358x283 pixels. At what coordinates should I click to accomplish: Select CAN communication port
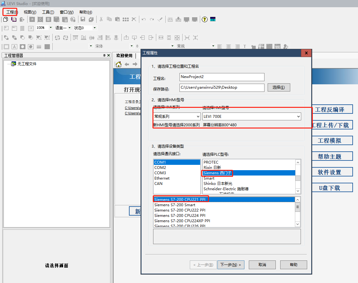[x=177, y=184]
